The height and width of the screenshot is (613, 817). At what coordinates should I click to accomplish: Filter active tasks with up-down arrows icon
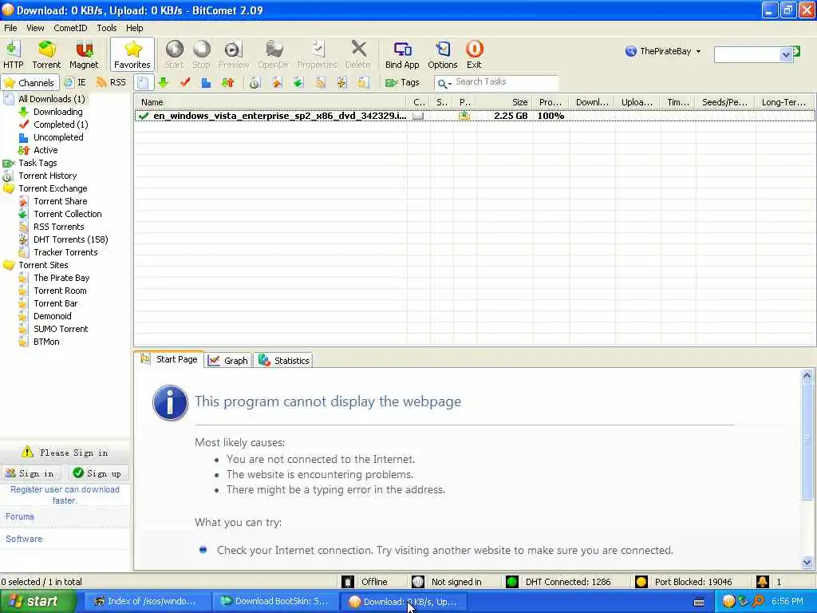coord(227,82)
